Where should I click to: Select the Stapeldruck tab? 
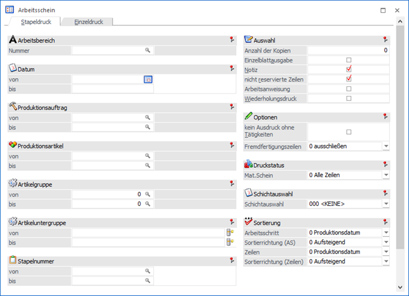pos(36,22)
